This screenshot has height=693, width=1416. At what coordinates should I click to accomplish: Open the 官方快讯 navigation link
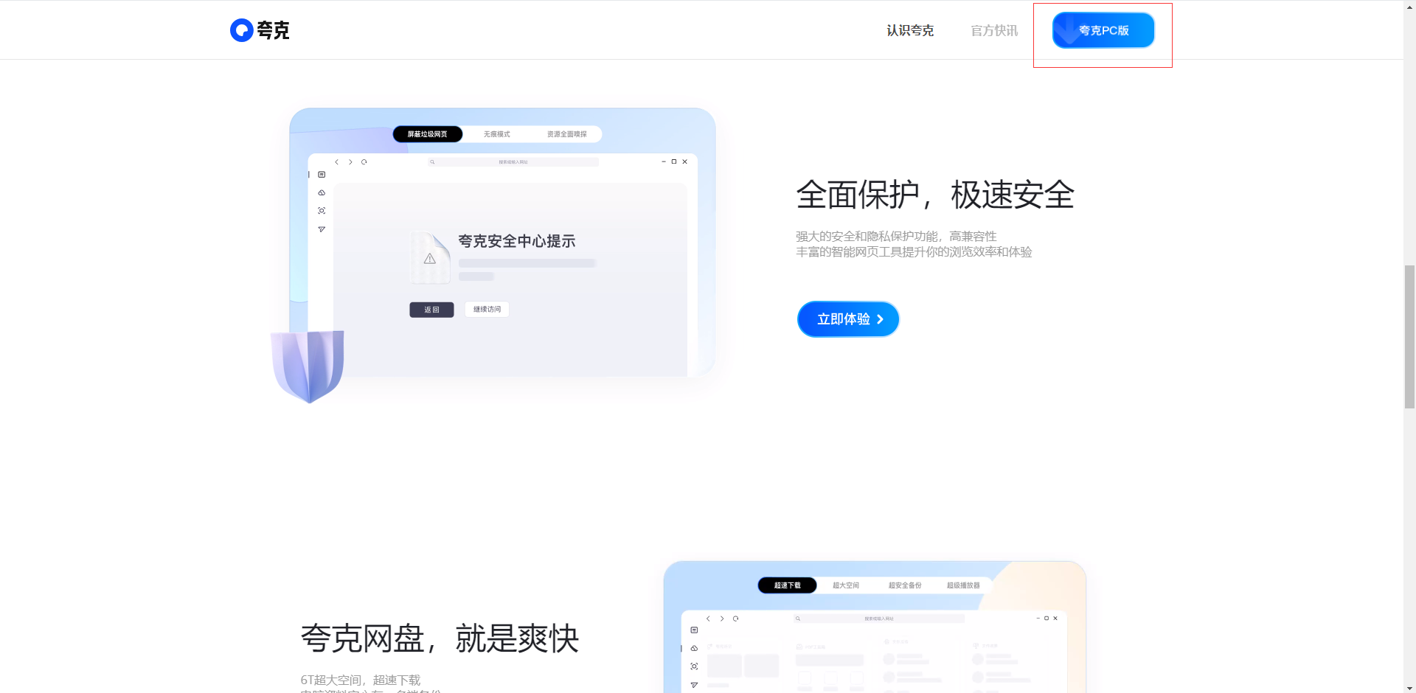[994, 30]
